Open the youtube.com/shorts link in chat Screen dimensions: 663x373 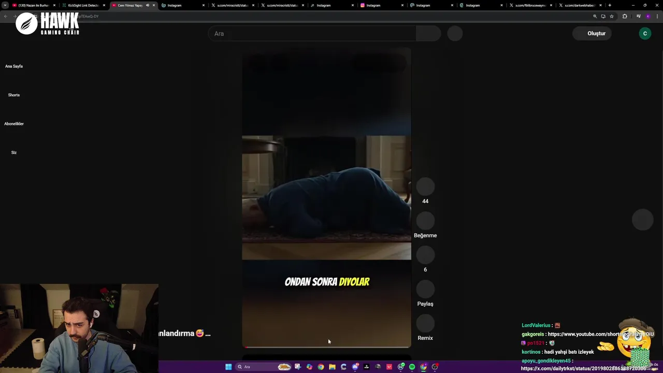coord(600,334)
